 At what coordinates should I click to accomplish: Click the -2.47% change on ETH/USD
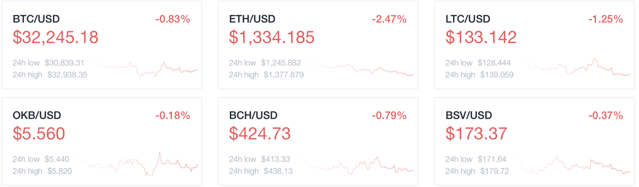(389, 19)
